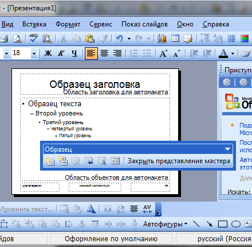Screen dimensions: 252x247
Task: Click the Slide Design icon
Action: pyautogui.click(x=246, y=54)
